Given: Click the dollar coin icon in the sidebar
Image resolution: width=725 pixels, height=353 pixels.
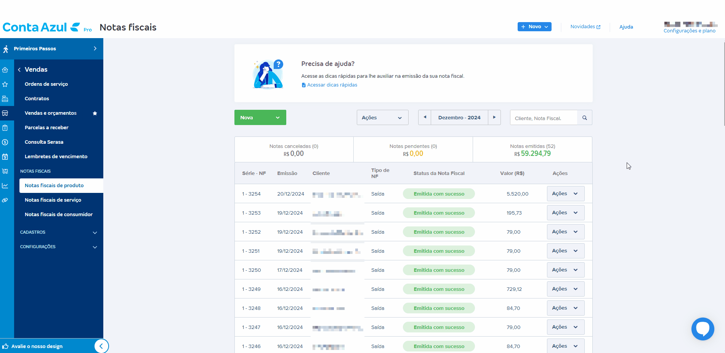Looking at the screenshot, I should 5,142.
